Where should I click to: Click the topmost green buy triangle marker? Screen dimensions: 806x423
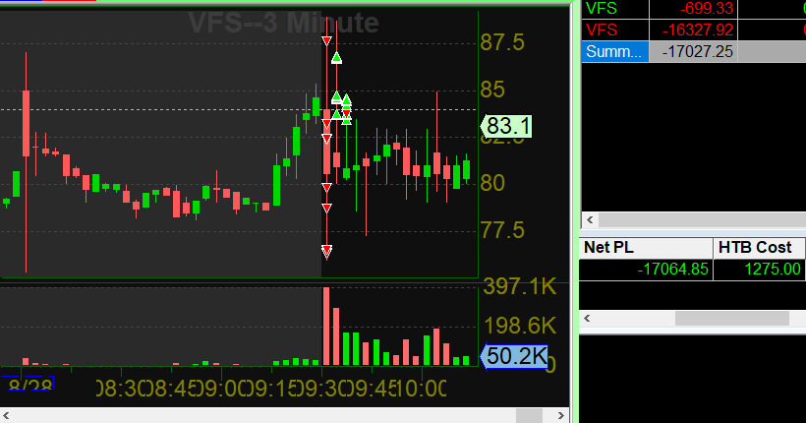(x=336, y=58)
